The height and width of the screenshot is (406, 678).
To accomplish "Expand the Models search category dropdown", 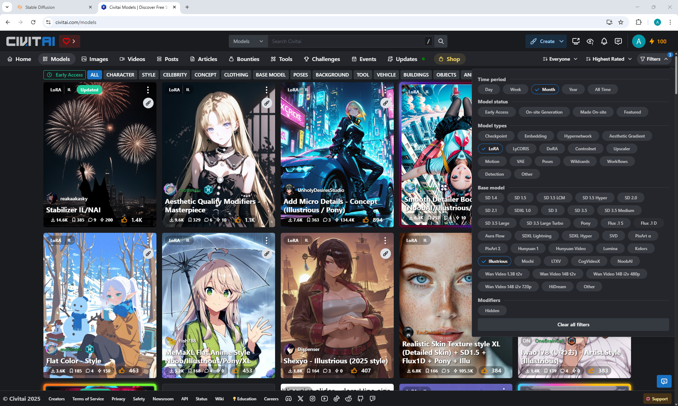I will pyautogui.click(x=248, y=41).
